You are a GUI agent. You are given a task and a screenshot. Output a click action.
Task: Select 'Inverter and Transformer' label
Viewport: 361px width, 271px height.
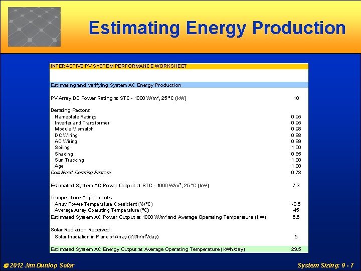click(x=82, y=123)
